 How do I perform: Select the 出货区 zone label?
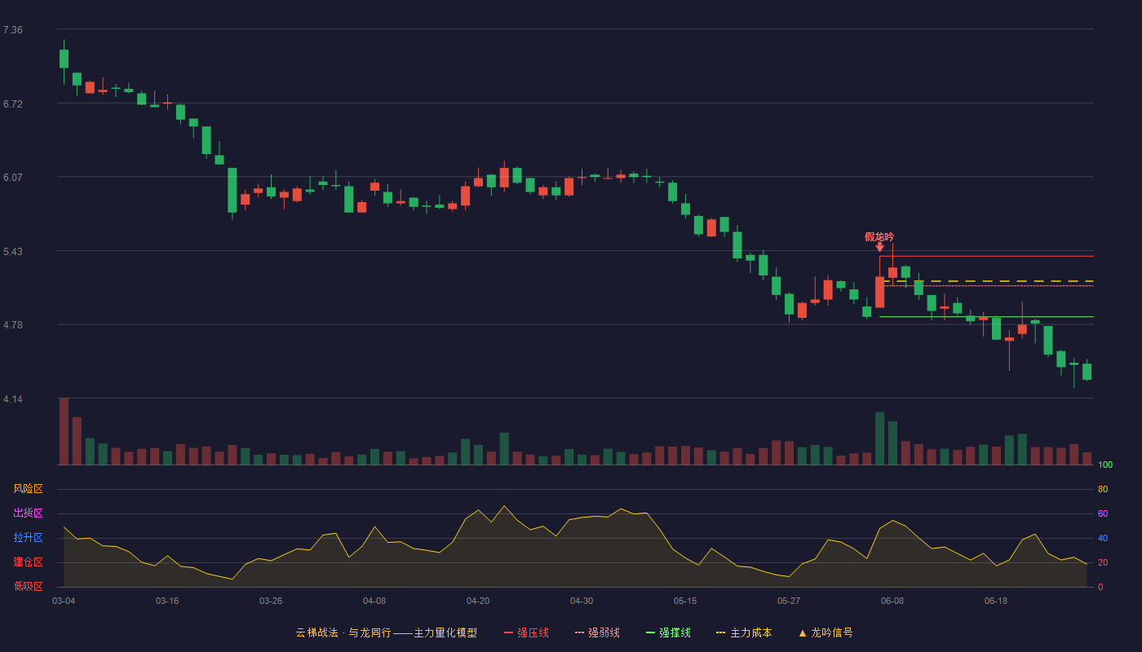point(28,513)
